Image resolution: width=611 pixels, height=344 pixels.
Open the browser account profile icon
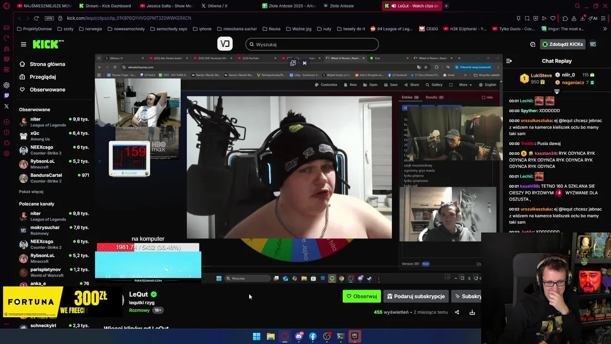[x=574, y=18]
